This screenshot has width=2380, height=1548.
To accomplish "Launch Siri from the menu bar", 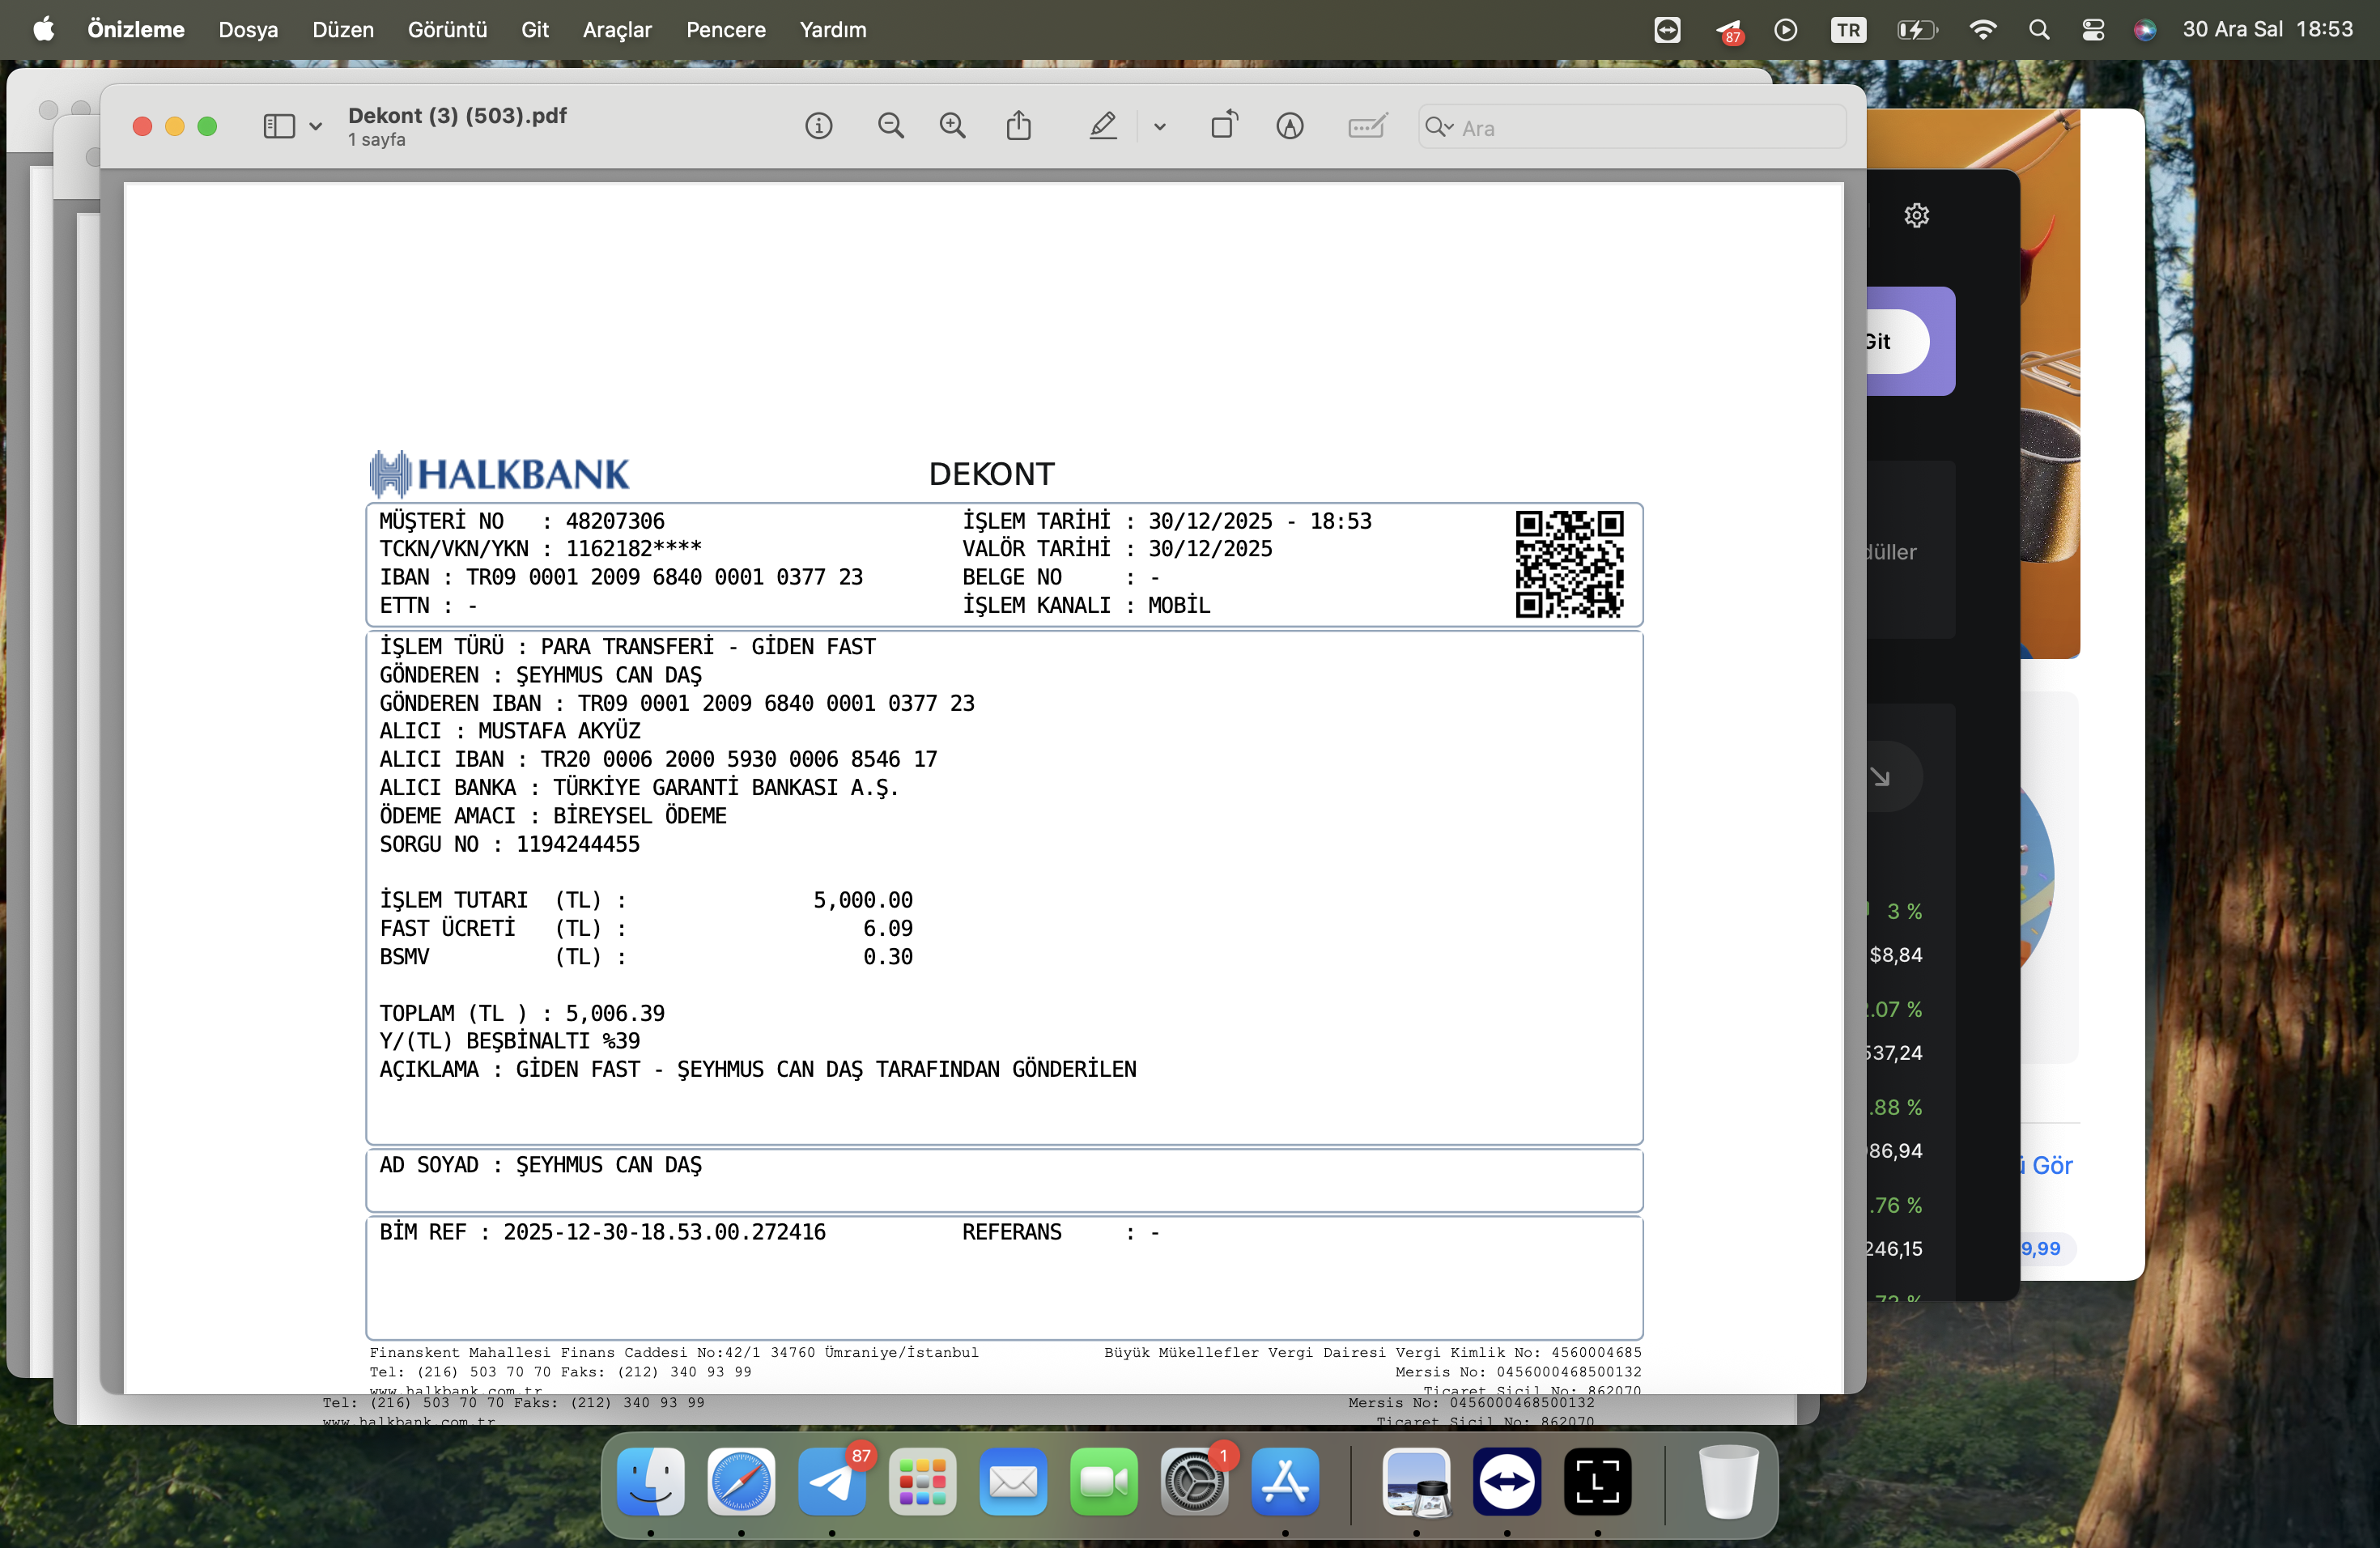I will click(x=2144, y=30).
